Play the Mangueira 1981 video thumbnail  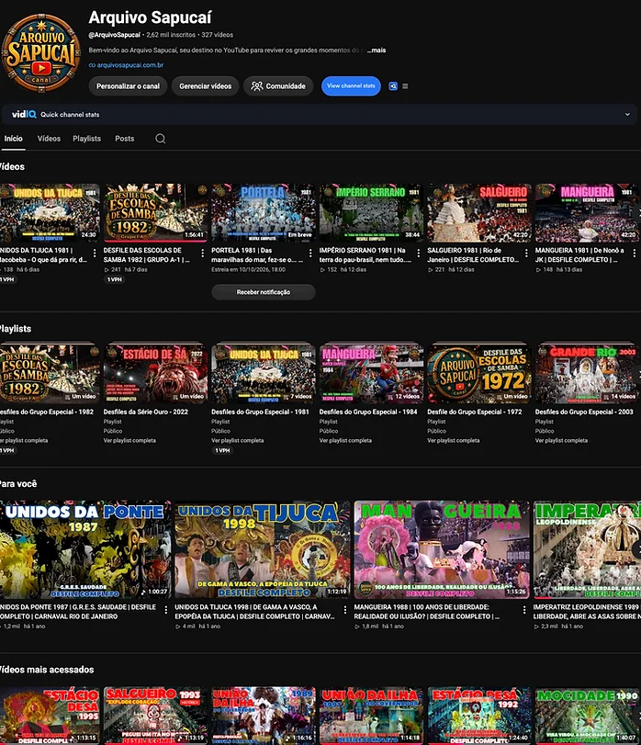tap(588, 213)
